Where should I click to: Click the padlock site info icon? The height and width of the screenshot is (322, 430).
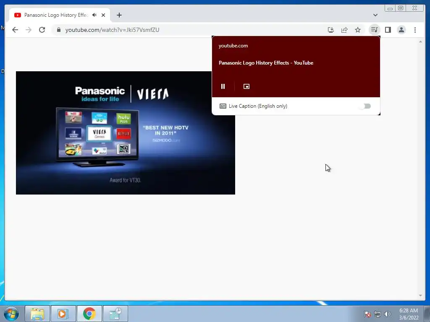[59, 30]
